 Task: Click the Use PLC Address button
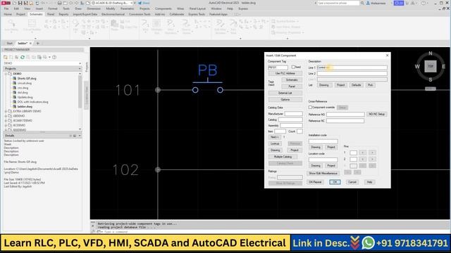tap(285, 73)
